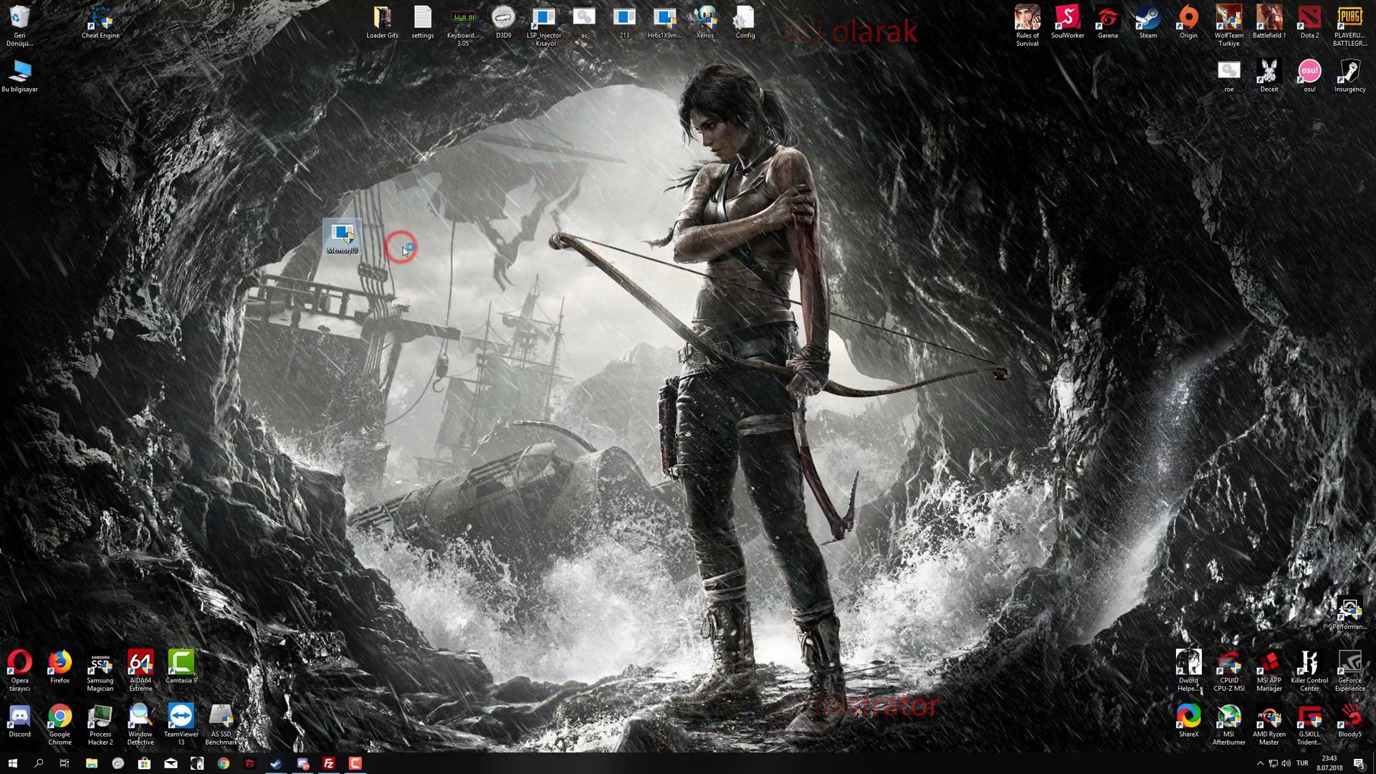Open taskbar search
Image resolution: width=1376 pixels, height=774 pixels.
pos(39,763)
